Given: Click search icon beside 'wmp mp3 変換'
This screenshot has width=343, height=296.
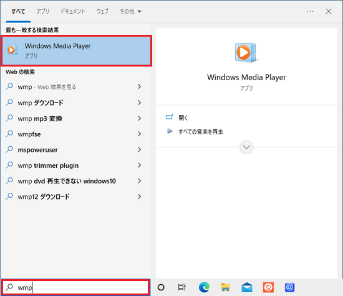Looking at the screenshot, I should (x=9, y=118).
